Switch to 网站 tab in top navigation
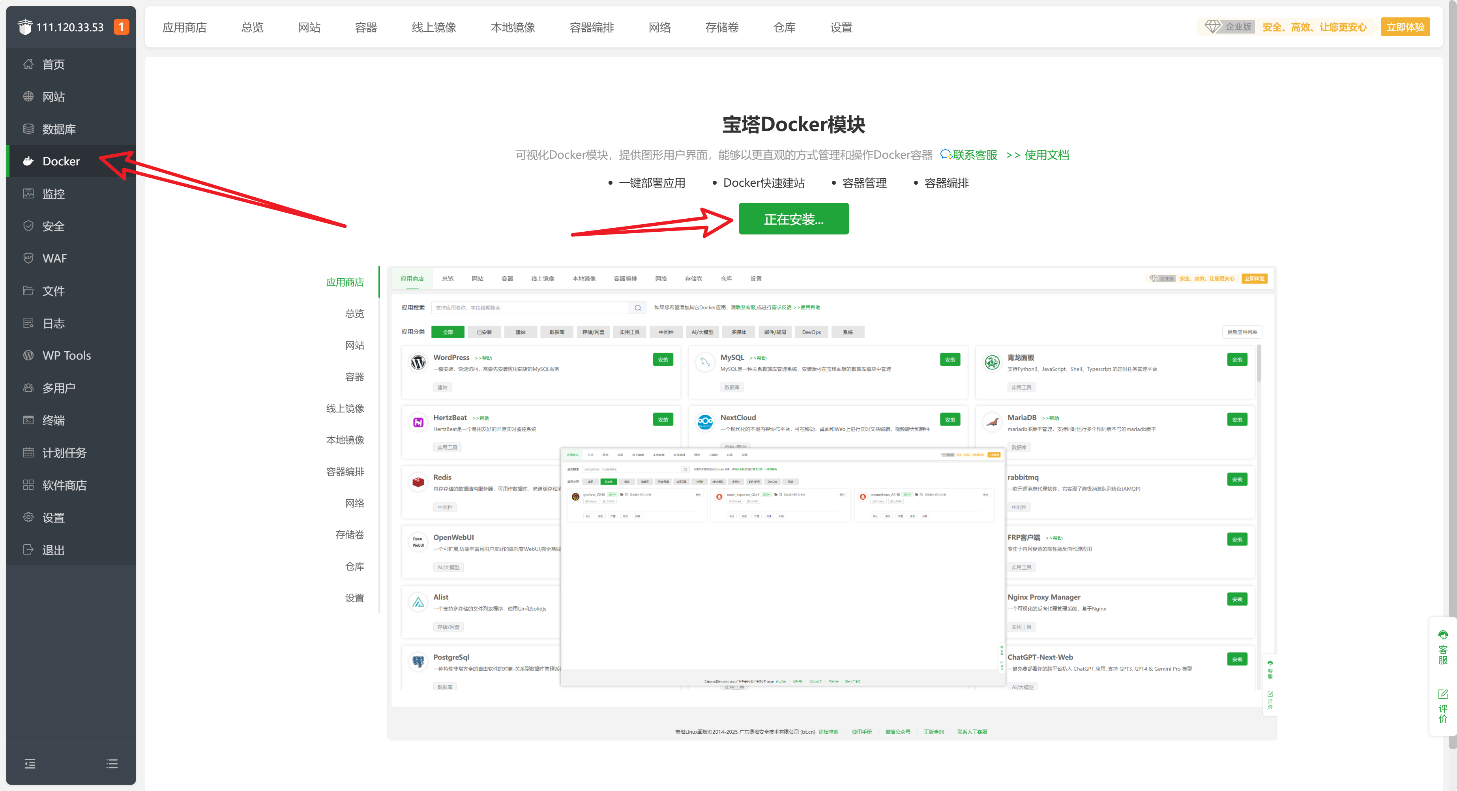The height and width of the screenshot is (791, 1457). 309,27
